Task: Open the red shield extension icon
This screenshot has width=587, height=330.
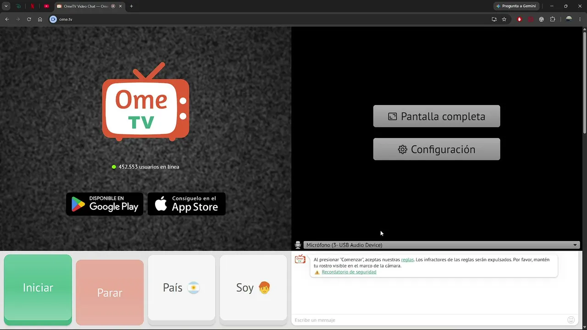Action: 520,19
